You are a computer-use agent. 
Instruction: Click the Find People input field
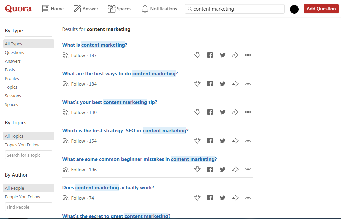(28, 207)
